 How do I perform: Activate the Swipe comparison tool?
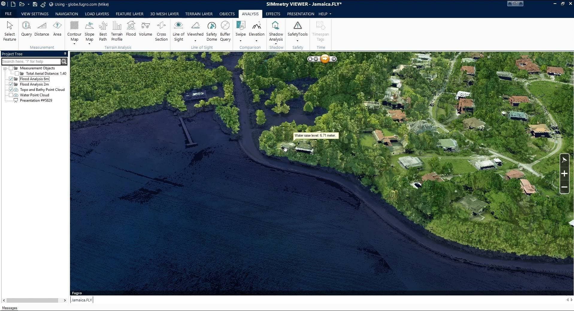click(x=240, y=30)
